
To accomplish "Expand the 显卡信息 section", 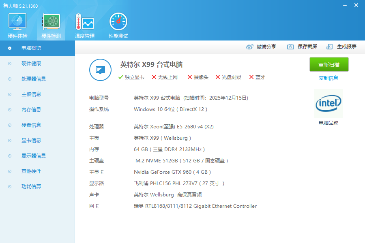I will (x=32, y=140).
